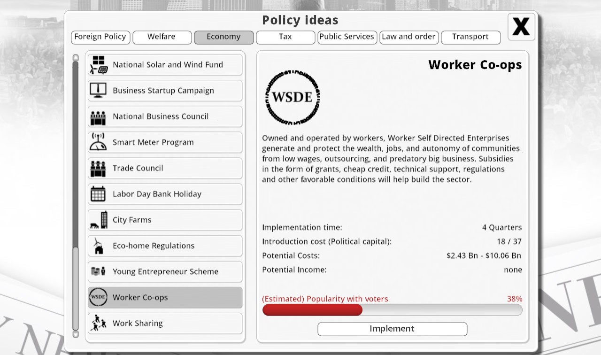601x355 pixels.
Task: Click the National Business Council icon
Action: [x=98, y=117]
